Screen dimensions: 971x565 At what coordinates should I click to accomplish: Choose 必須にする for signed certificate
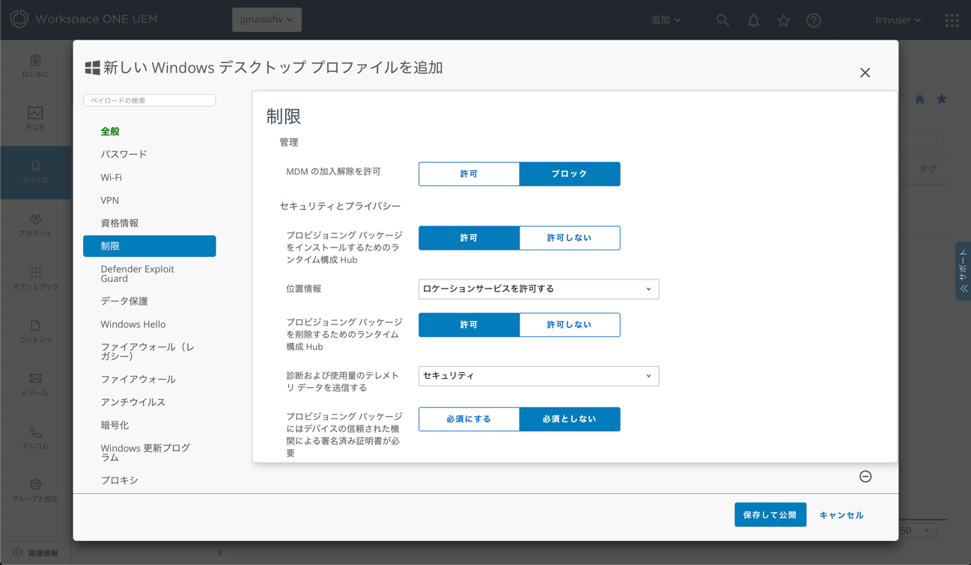[469, 419]
